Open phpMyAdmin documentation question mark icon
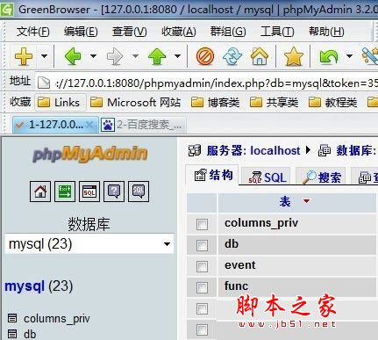378x340 pixels. click(114, 192)
